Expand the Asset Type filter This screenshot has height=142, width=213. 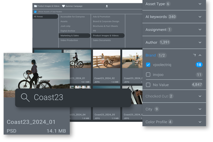point(200,4)
